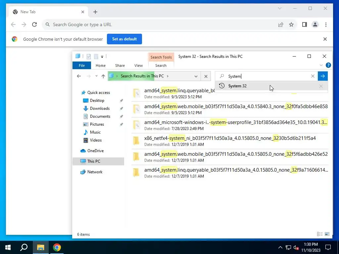Expand the Explorer ribbon chevron
This screenshot has height=254, width=339.
[321, 65]
